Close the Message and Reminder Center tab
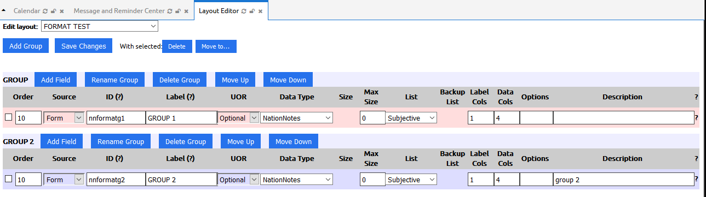The height and width of the screenshot is (197, 706). (186, 11)
